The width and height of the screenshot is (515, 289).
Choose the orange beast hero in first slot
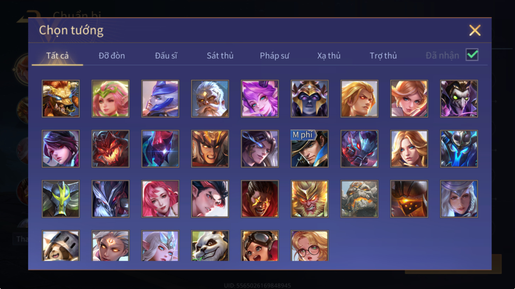61,98
